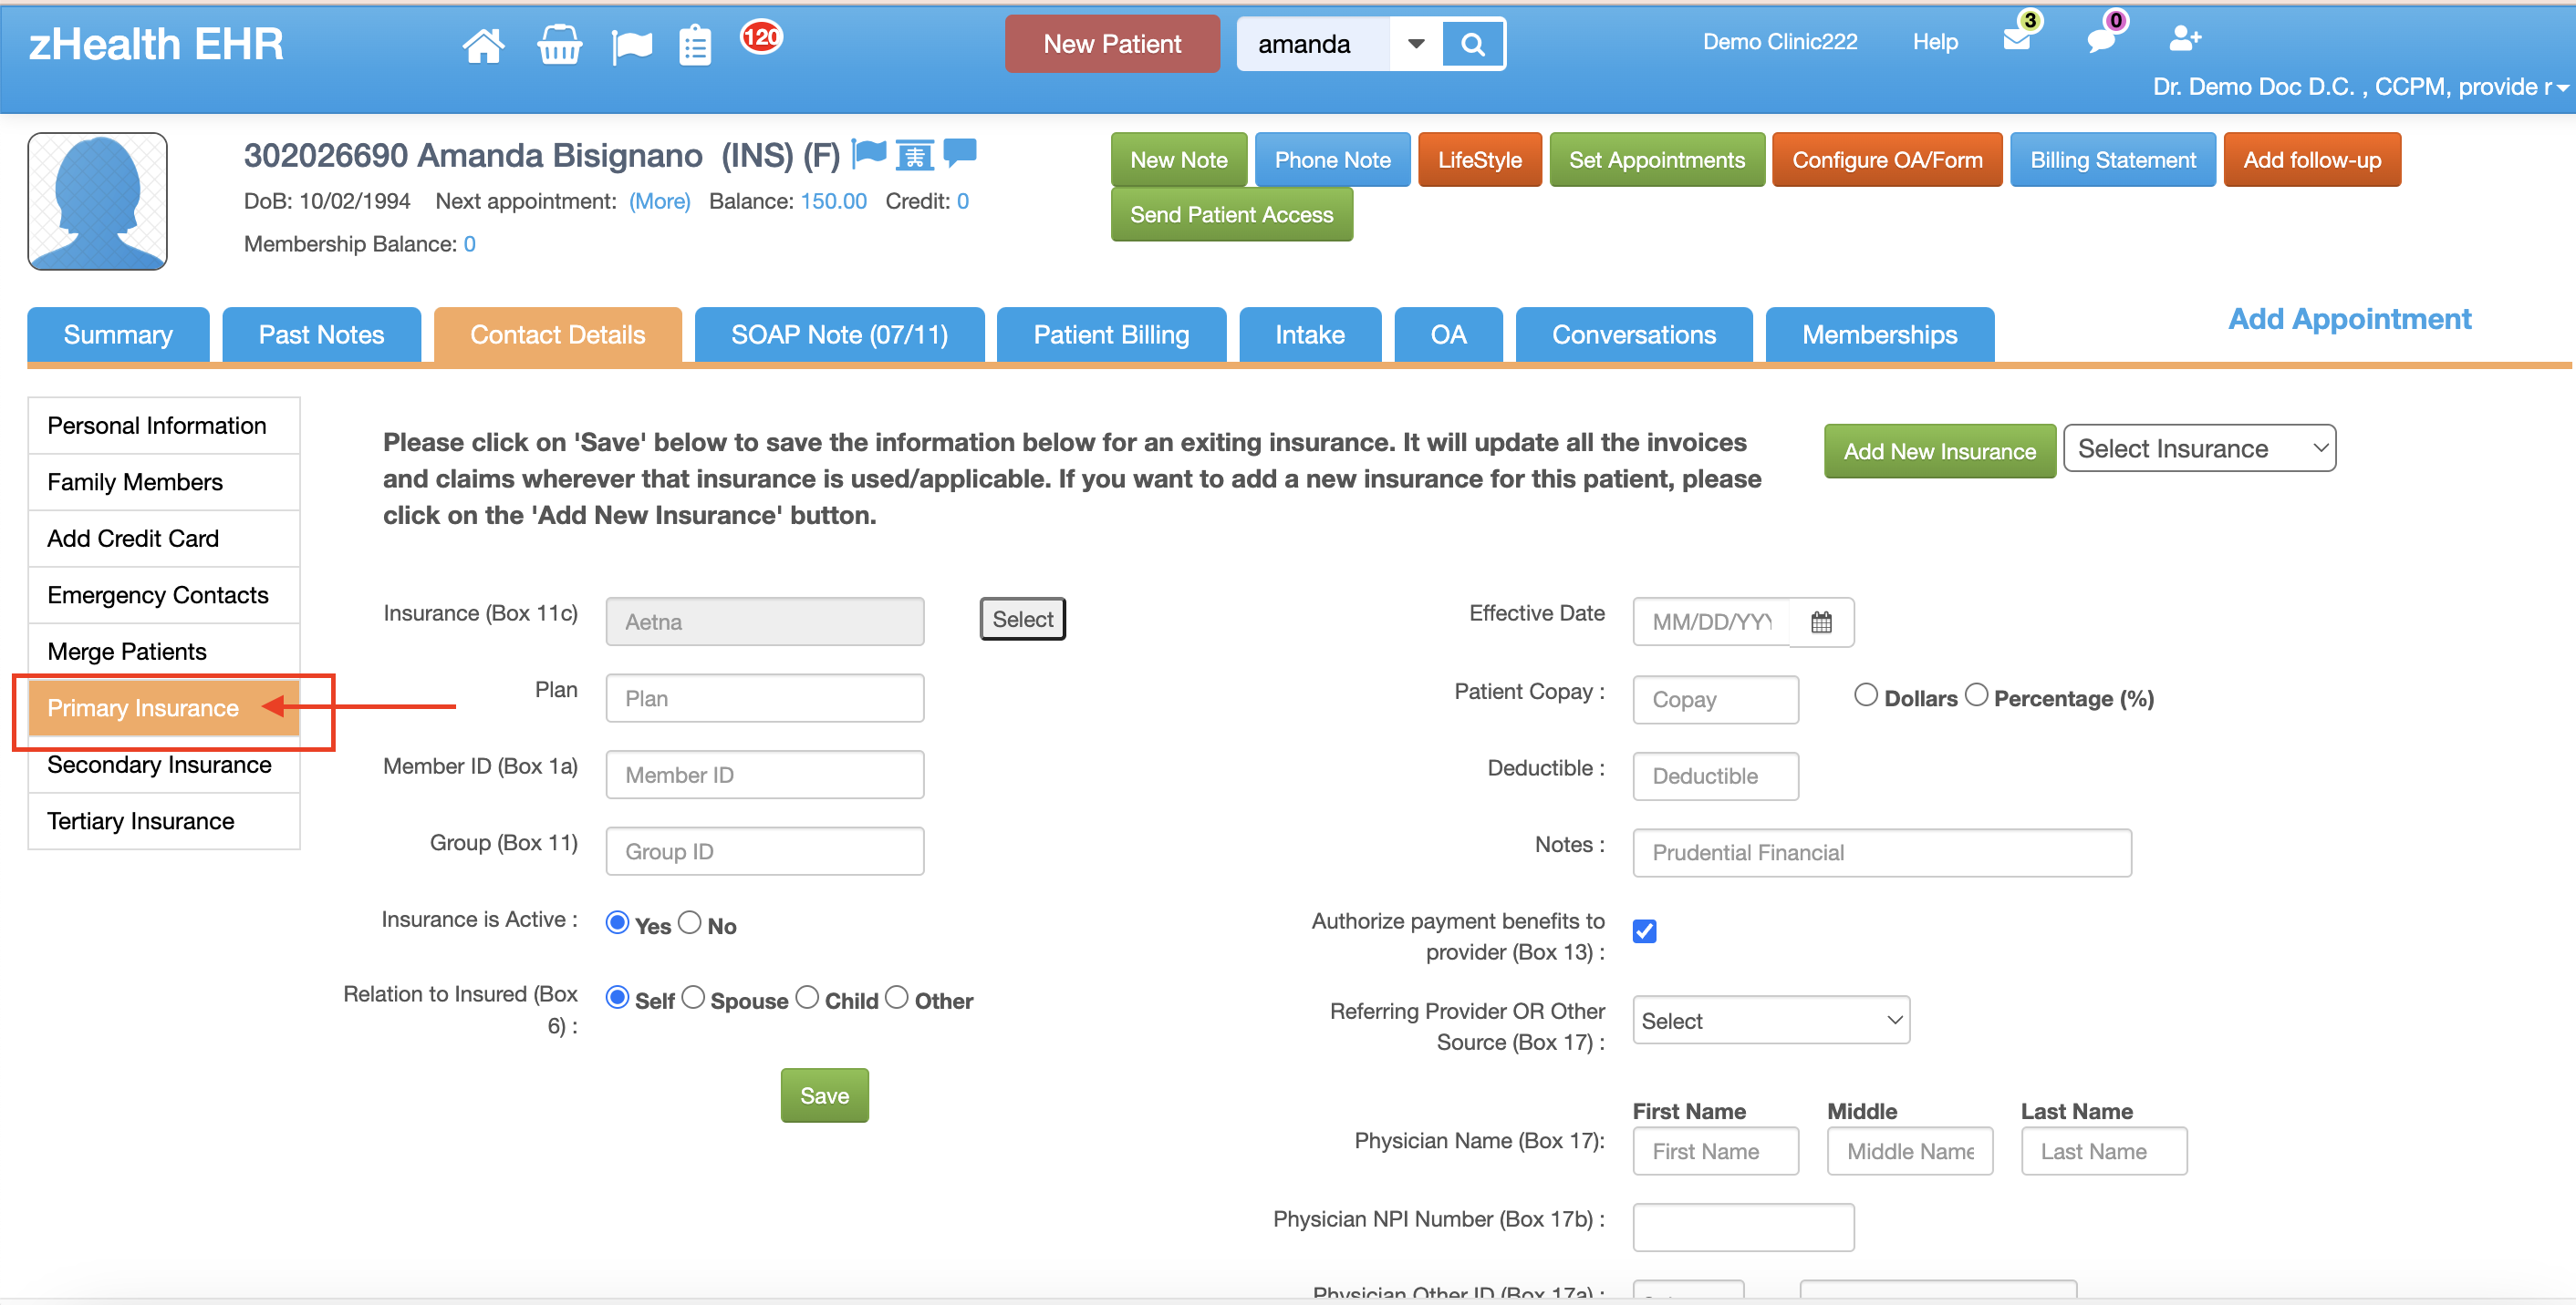Select Spouse relation to insured

(x=693, y=998)
